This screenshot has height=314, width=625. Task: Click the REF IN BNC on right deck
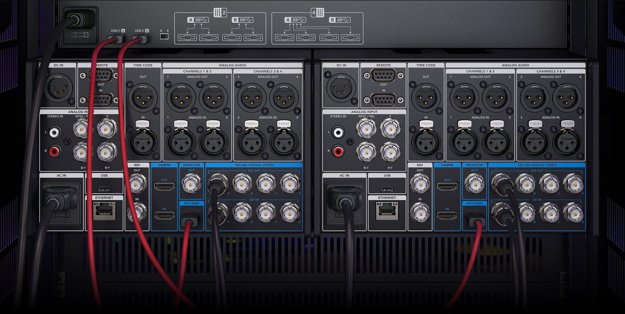[420, 212]
